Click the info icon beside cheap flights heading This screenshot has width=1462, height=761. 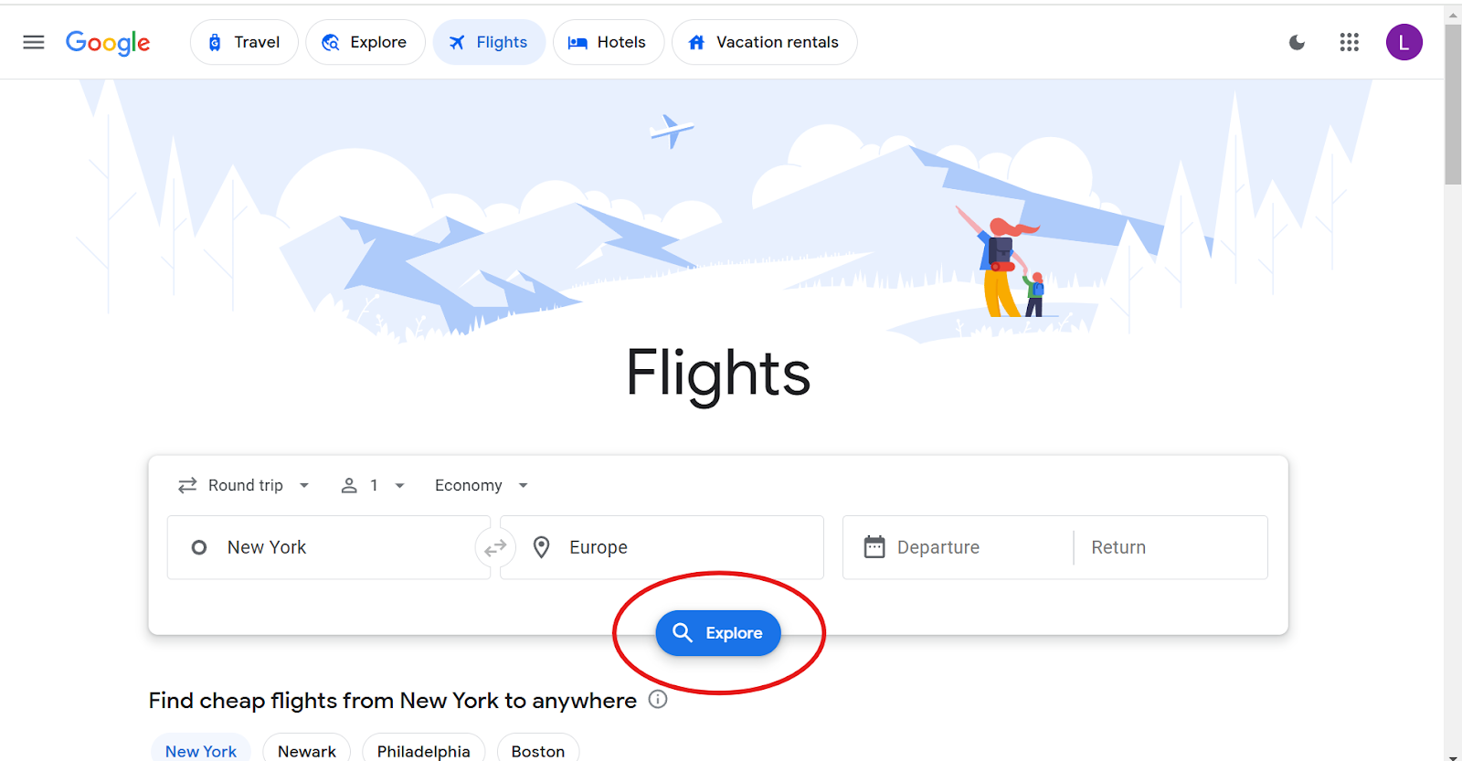pos(658,700)
